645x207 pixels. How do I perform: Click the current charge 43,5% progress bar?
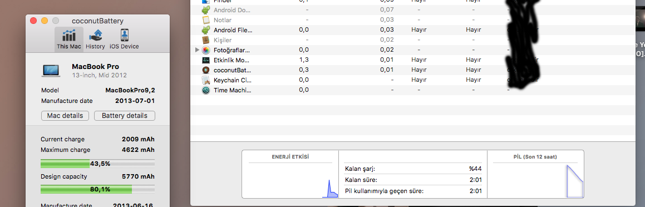pyautogui.click(x=97, y=164)
